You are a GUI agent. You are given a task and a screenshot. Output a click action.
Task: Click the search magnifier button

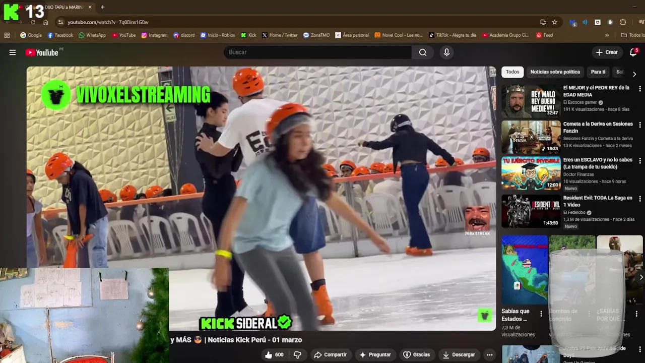[x=423, y=52]
